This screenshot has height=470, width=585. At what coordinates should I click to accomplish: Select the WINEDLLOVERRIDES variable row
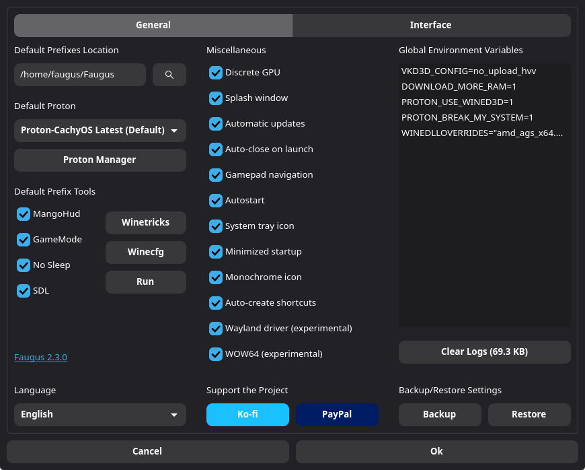point(484,133)
